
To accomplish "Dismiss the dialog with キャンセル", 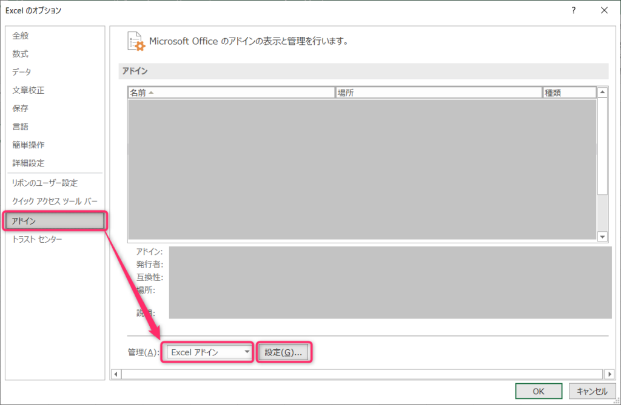I will click(591, 390).
